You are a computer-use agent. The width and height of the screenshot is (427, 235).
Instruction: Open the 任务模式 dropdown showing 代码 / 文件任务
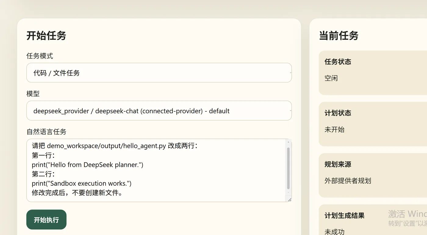(159, 73)
